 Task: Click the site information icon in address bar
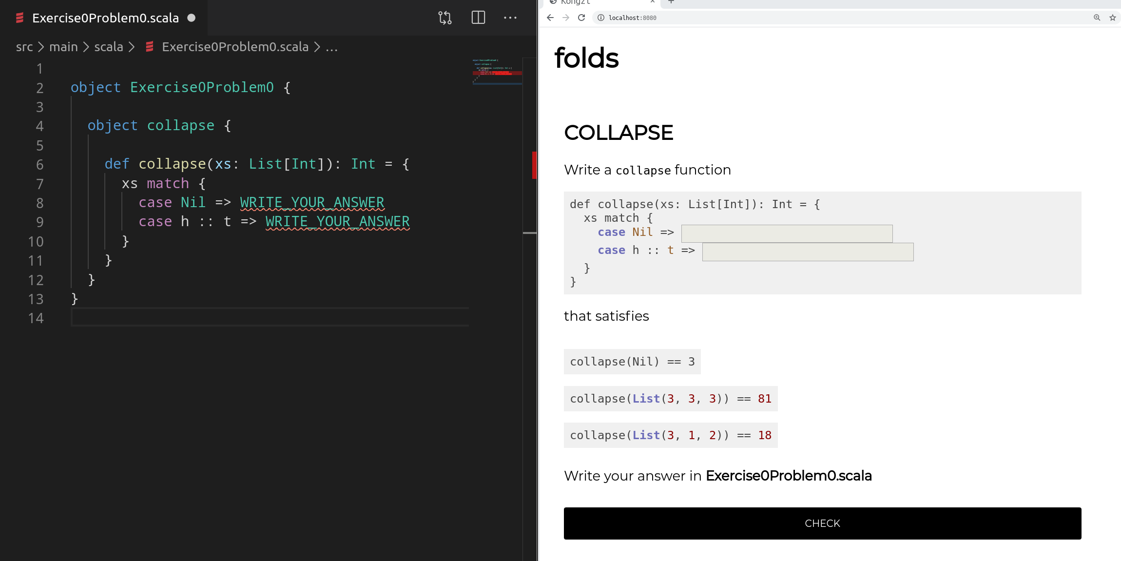(601, 18)
